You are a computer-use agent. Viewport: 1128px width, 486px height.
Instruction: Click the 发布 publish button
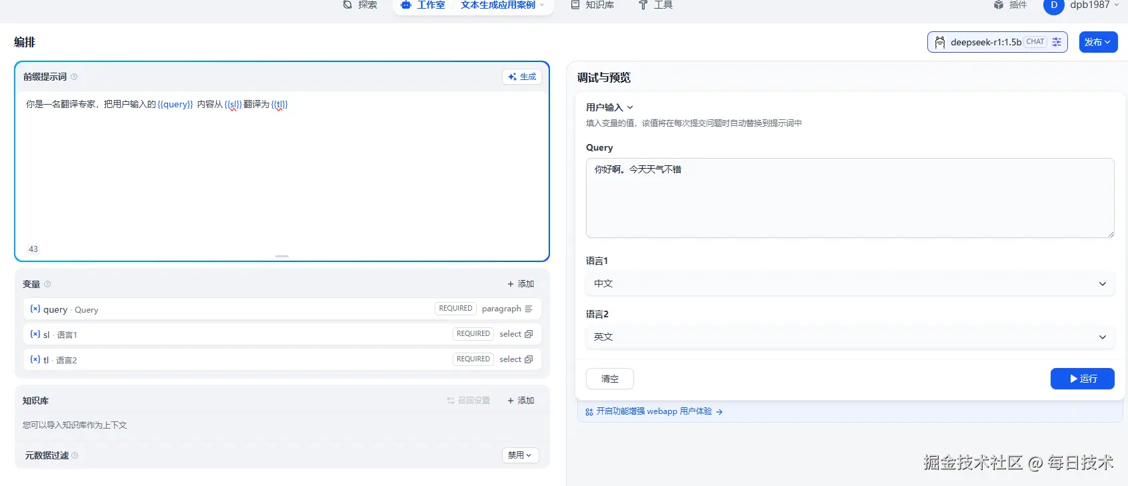1098,42
